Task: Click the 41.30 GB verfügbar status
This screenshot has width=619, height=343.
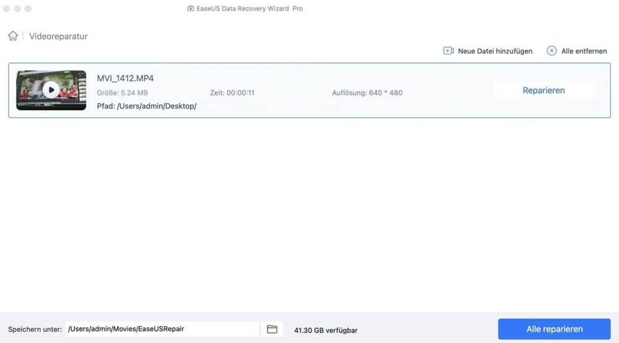Action: pos(326,331)
